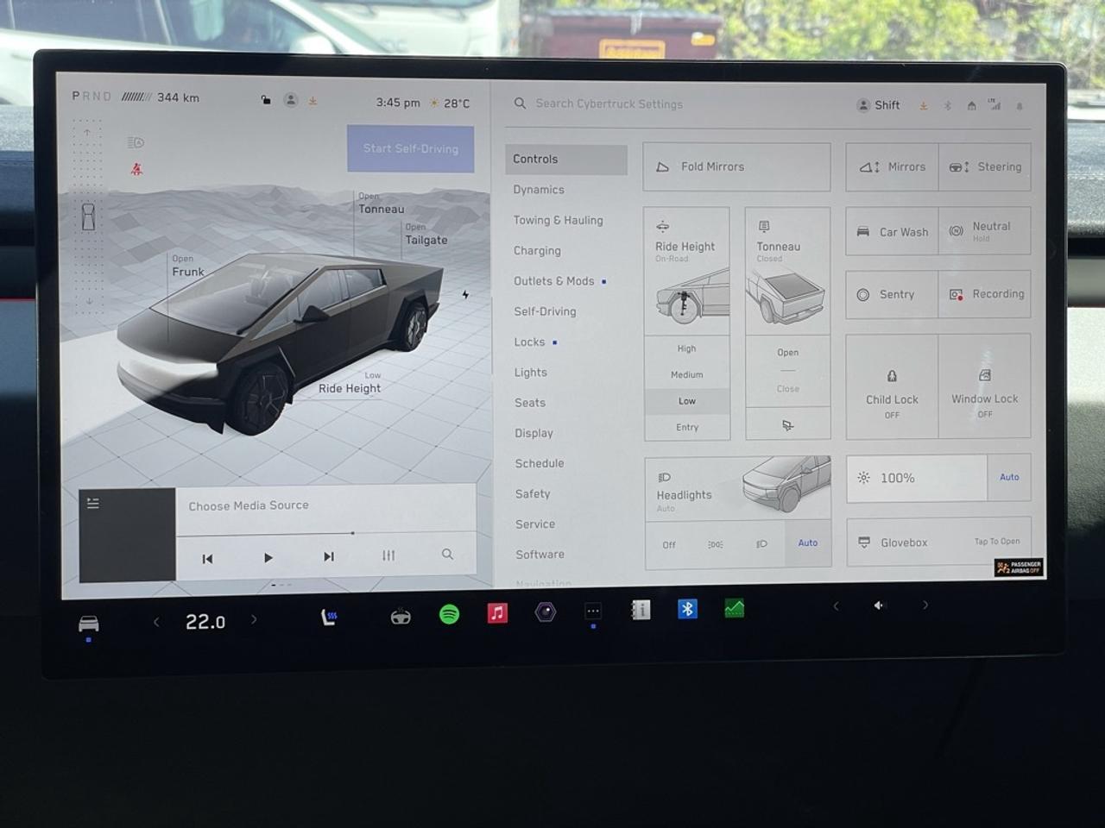Decrease cabin temperature with left chevron
The image size is (1105, 828).
pyautogui.click(x=156, y=621)
